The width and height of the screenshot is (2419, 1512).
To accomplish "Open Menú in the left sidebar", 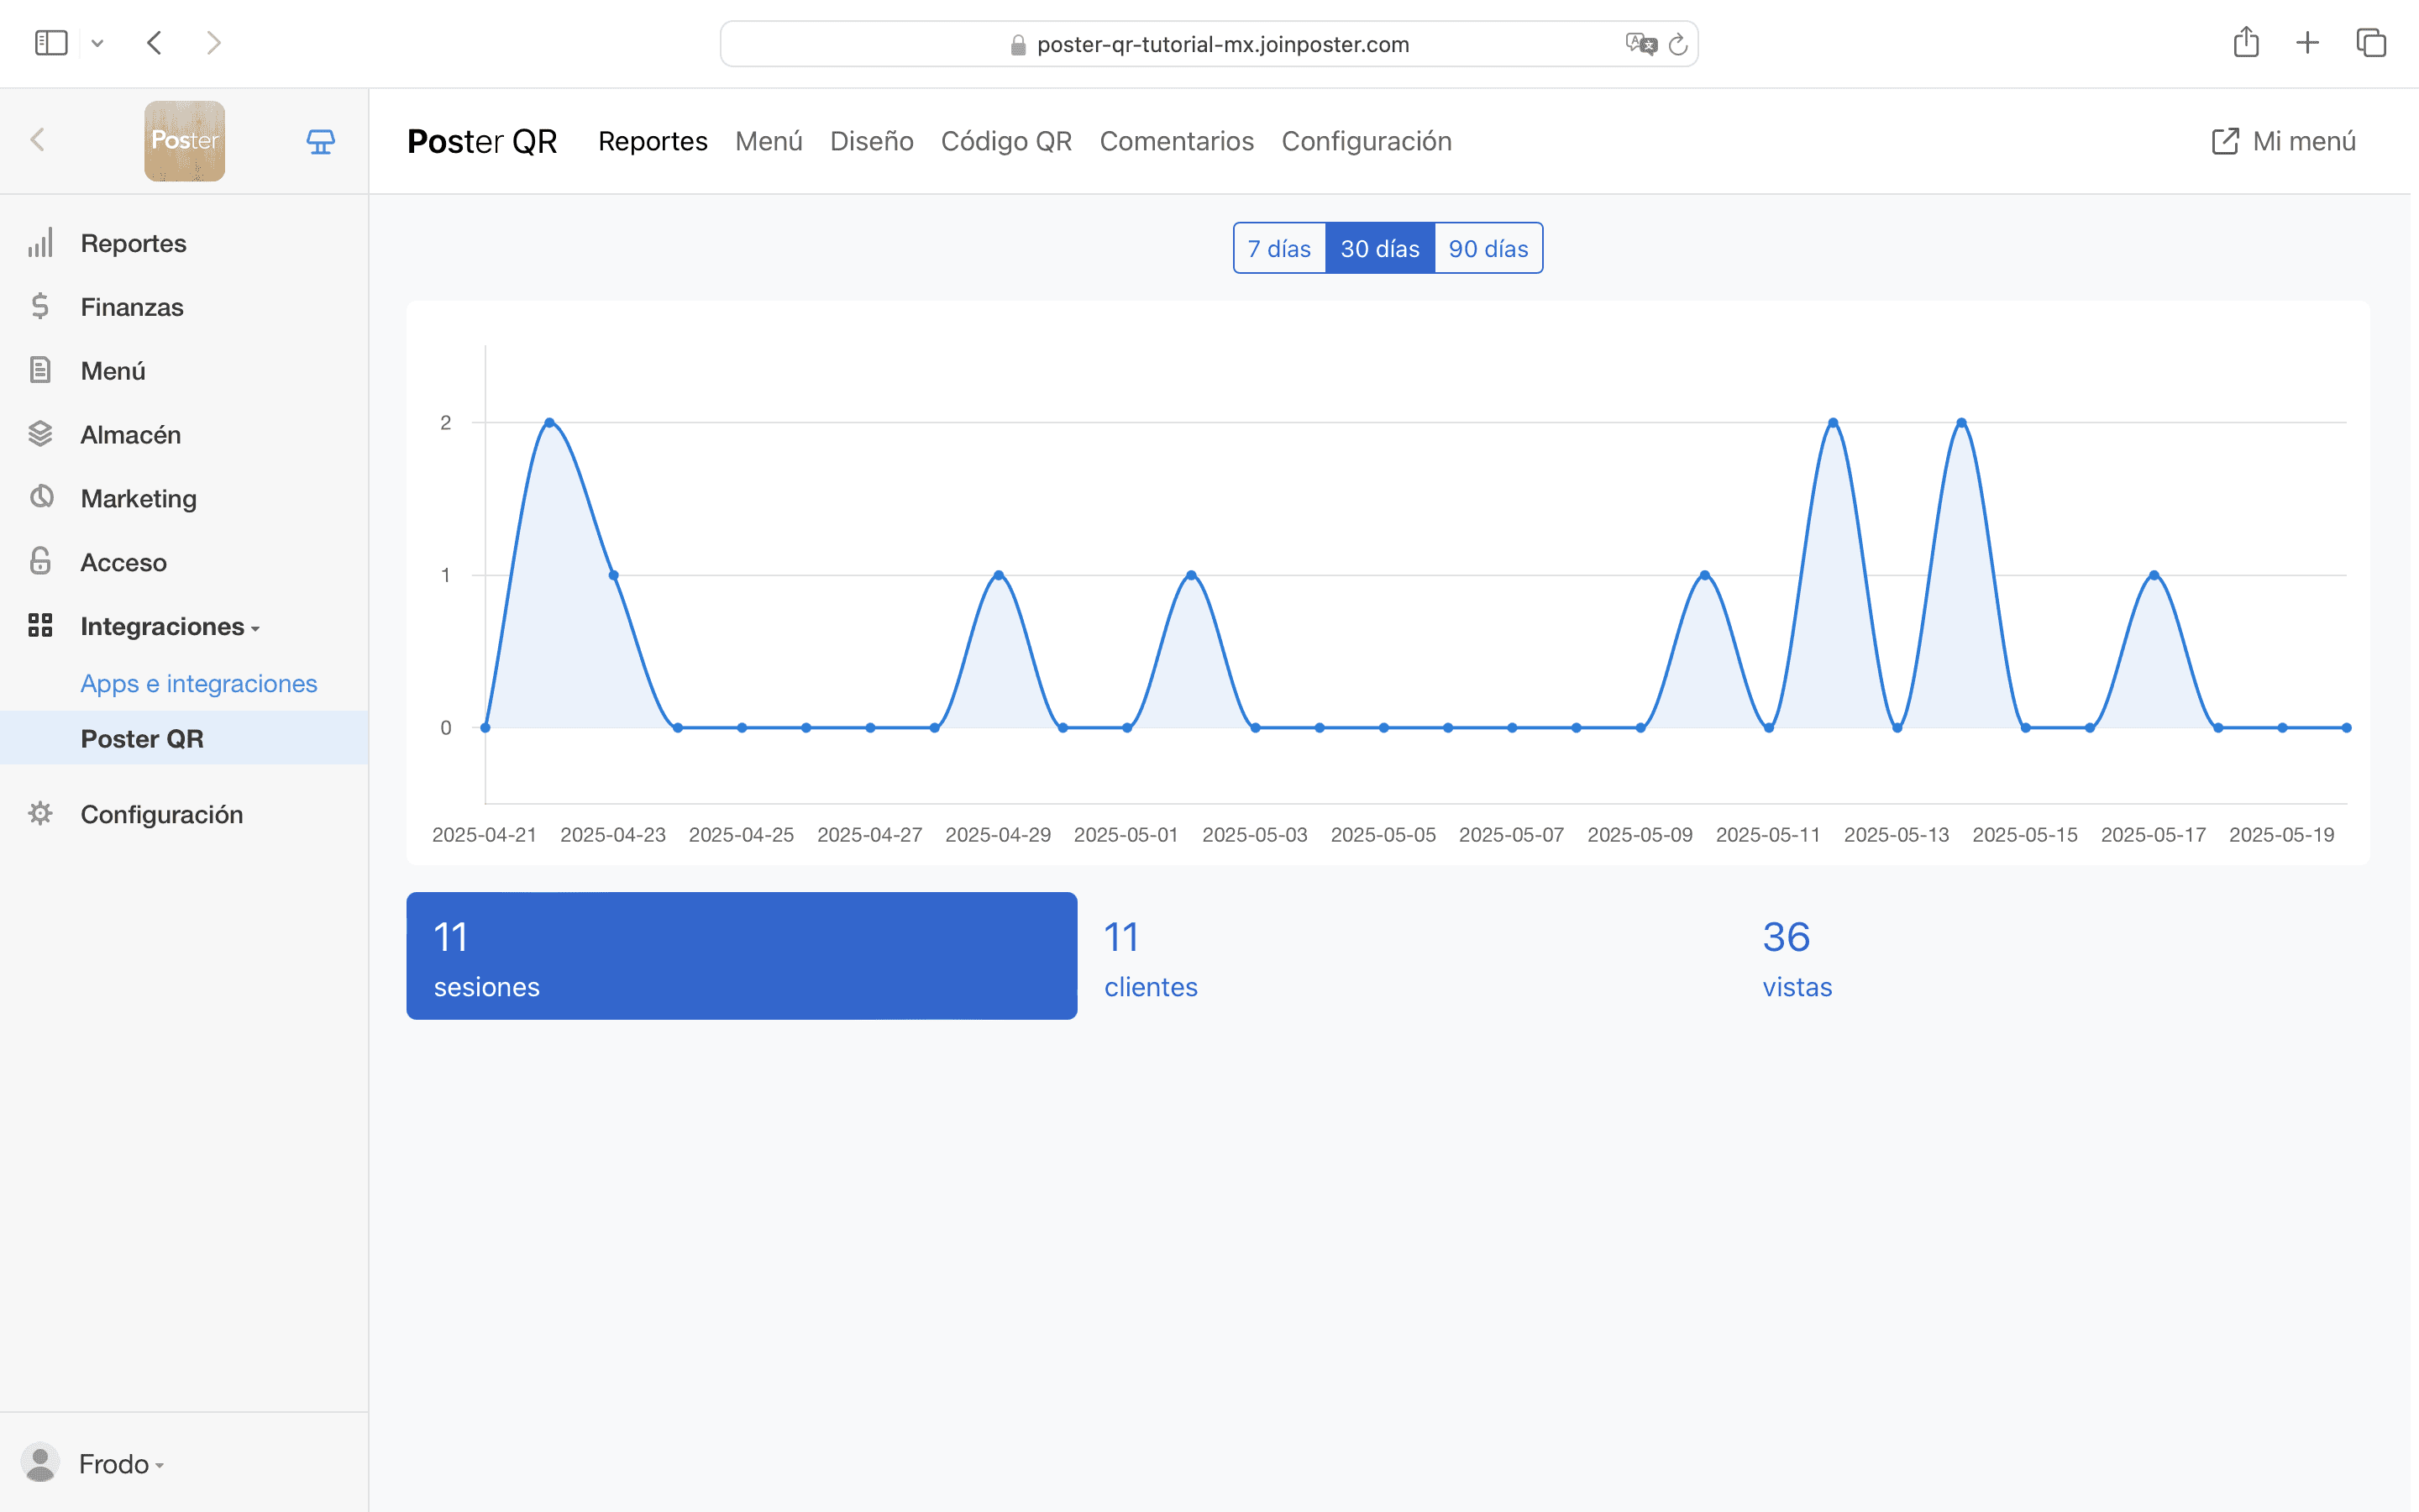I will (113, 371).
